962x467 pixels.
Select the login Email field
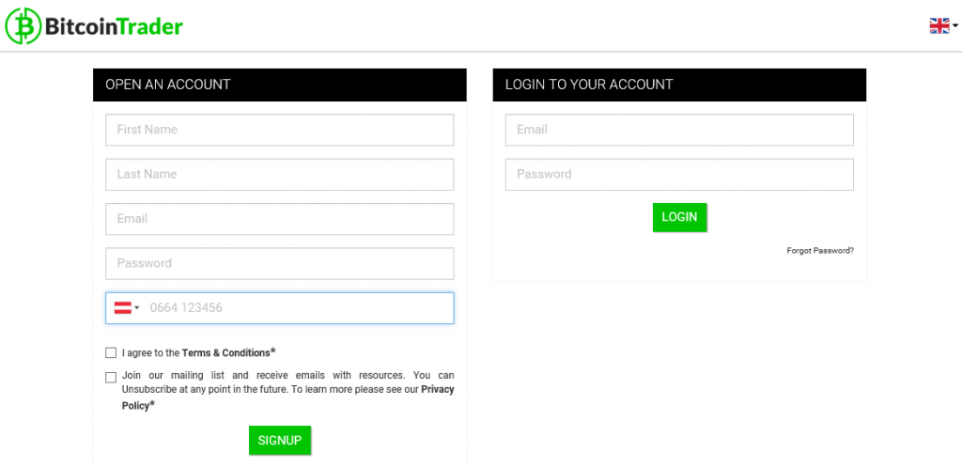[679, 130]
